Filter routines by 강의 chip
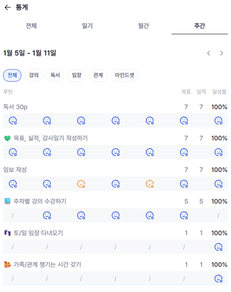 [34, 75]
